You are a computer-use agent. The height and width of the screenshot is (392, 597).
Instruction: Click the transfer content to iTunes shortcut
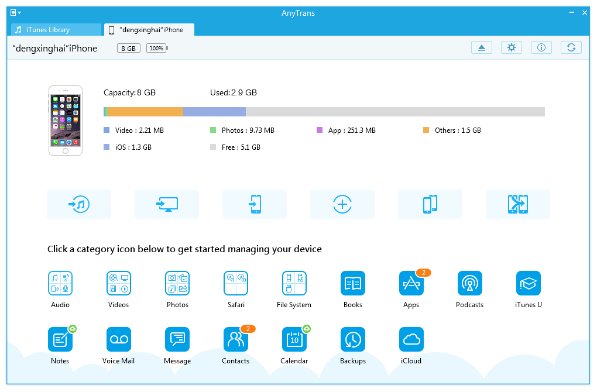pos(79,204)
